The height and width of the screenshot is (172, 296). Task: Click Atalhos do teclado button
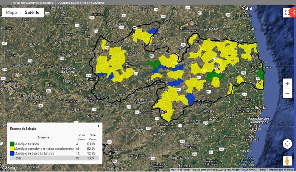(181, 170)
